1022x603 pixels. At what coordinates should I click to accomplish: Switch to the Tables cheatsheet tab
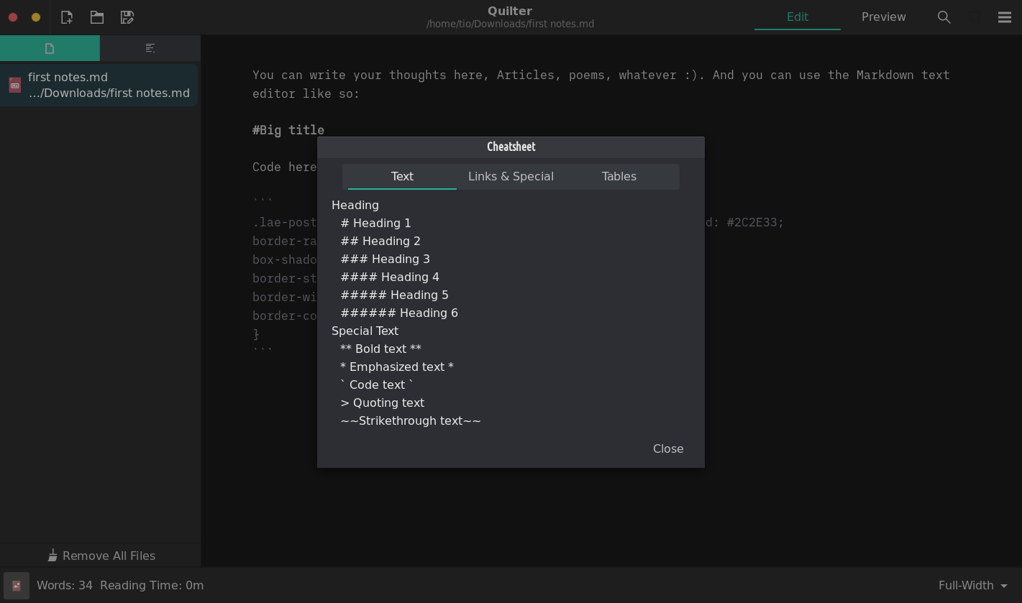(x=619, y=177)
